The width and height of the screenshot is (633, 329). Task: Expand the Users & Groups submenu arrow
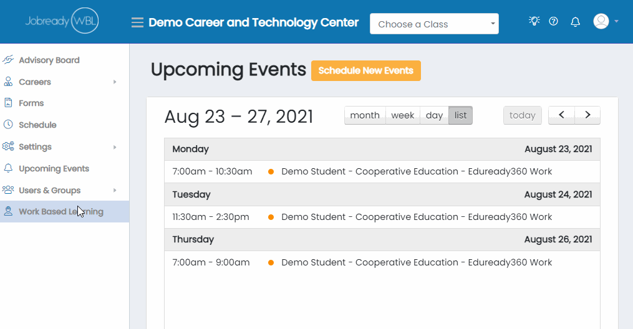[115, 190]
